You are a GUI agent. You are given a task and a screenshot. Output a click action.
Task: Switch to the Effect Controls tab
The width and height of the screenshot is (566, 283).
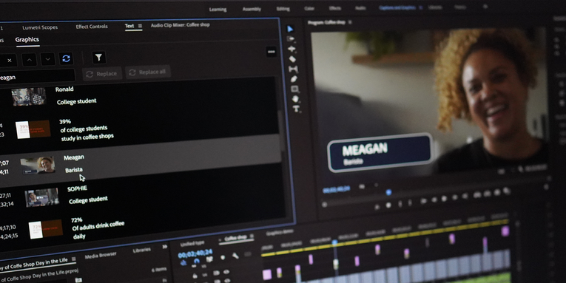(91, 27)
